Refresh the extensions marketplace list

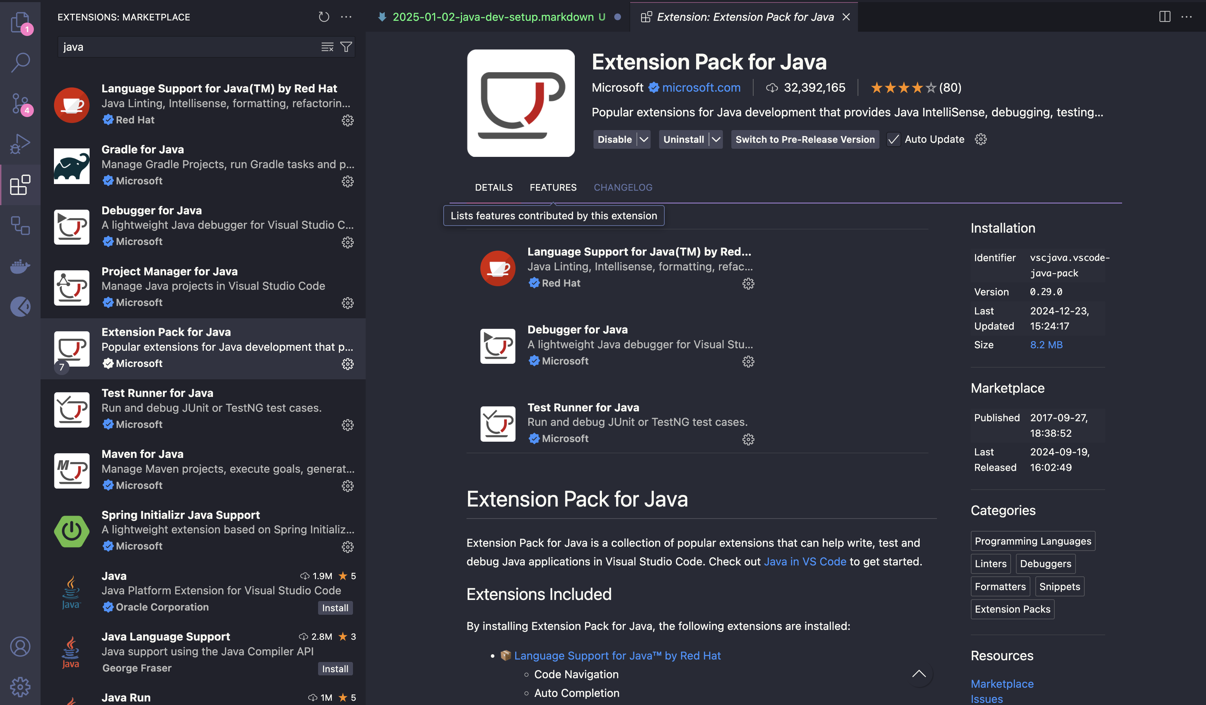(x=324, y=17)
